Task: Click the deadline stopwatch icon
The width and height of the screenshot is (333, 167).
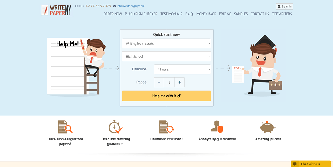Action: [116, 127]
